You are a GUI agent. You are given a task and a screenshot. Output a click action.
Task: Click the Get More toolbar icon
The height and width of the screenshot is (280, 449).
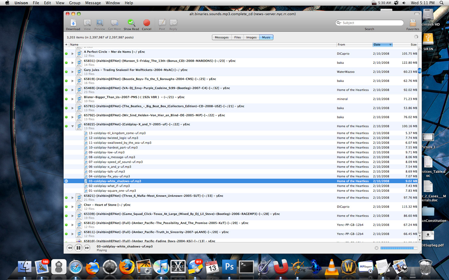pos(114,23)
